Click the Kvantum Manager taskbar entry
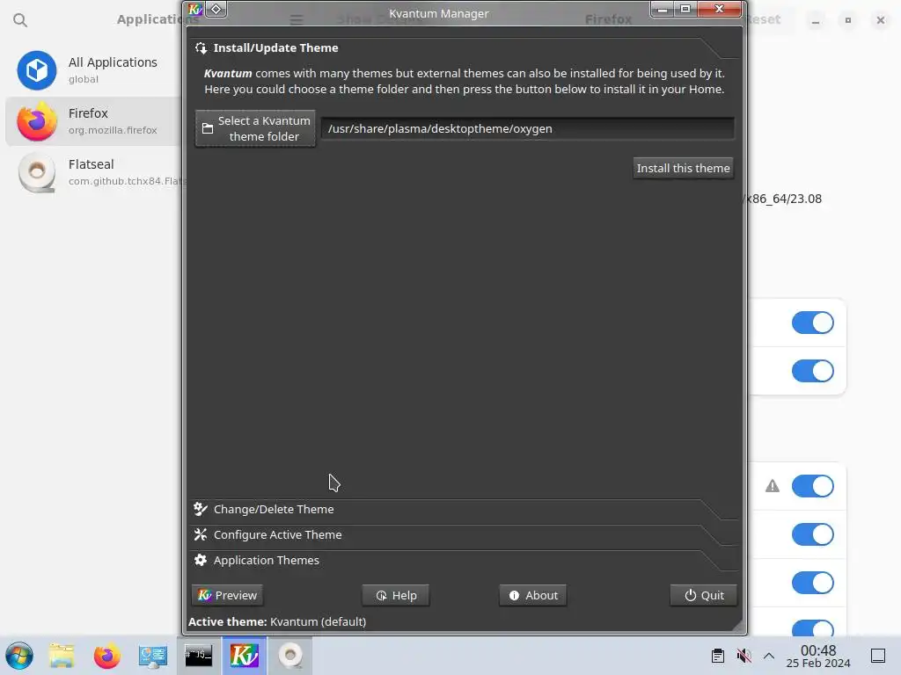This screenshot has width=901, height=675. (x=245, y=656)
